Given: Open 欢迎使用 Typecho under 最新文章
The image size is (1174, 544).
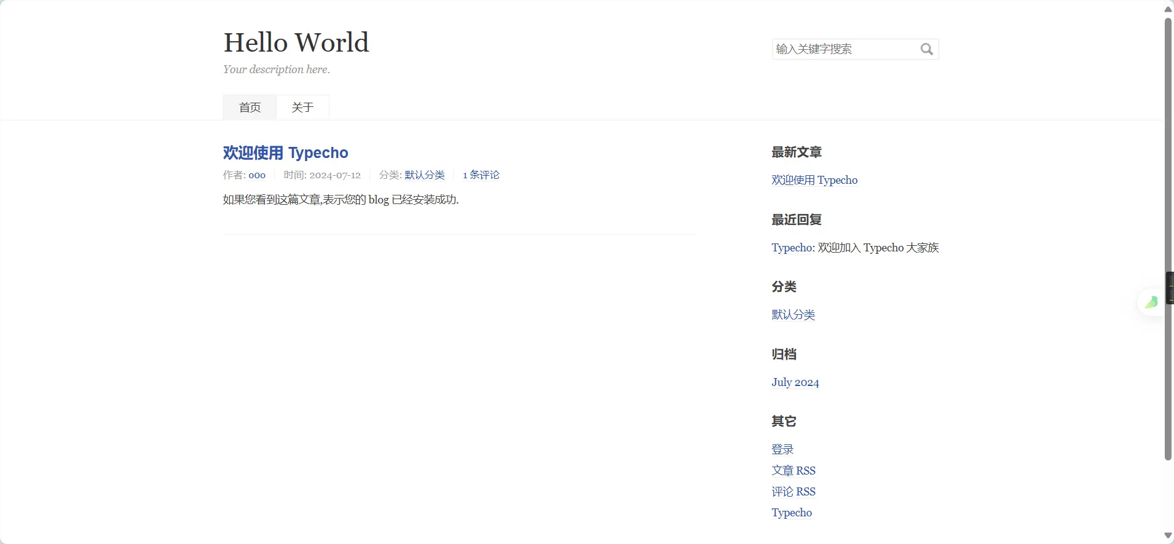Looking at the screenshot, I should (814, 180).
